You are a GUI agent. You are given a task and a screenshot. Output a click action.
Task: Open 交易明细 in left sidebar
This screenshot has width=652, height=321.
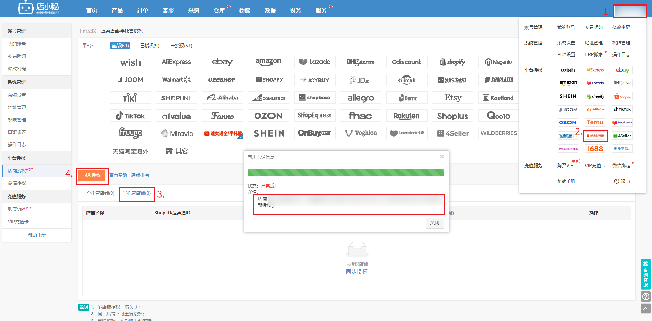(17, 56)
